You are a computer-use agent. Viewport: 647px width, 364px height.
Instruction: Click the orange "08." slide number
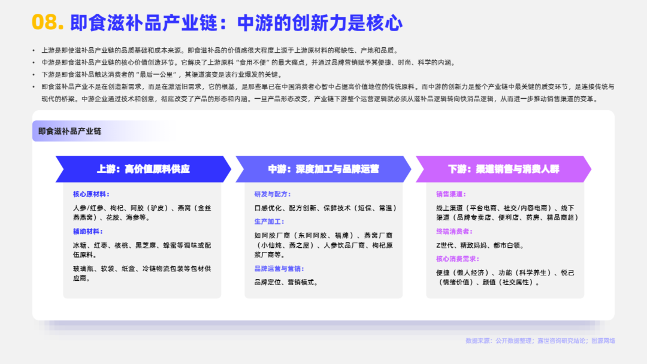click(47, 22)
